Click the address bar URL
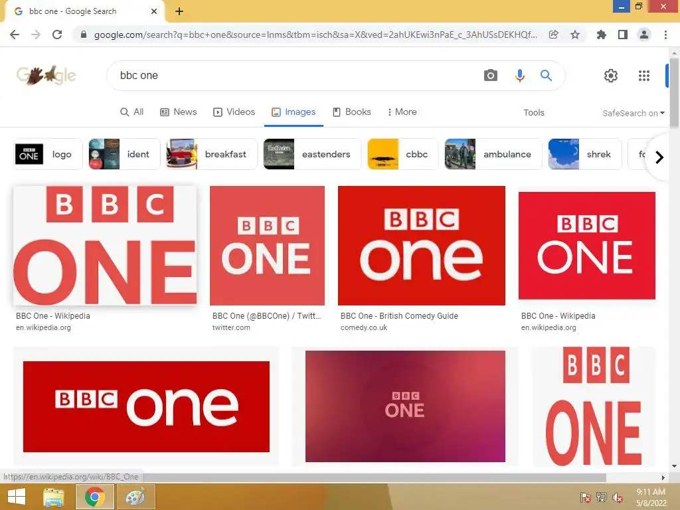The height and width of the screenshot is (510, 680). click(315, 35)
